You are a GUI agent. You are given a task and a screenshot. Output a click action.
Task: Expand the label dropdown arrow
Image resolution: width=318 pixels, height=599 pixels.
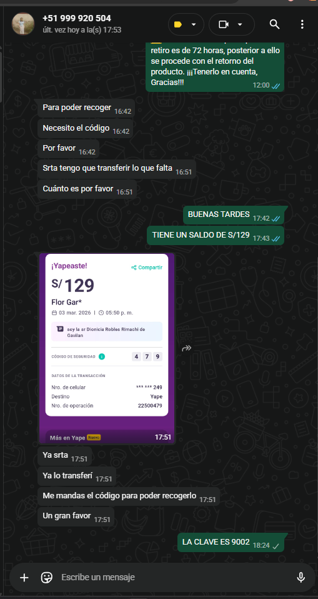(194, 24)
